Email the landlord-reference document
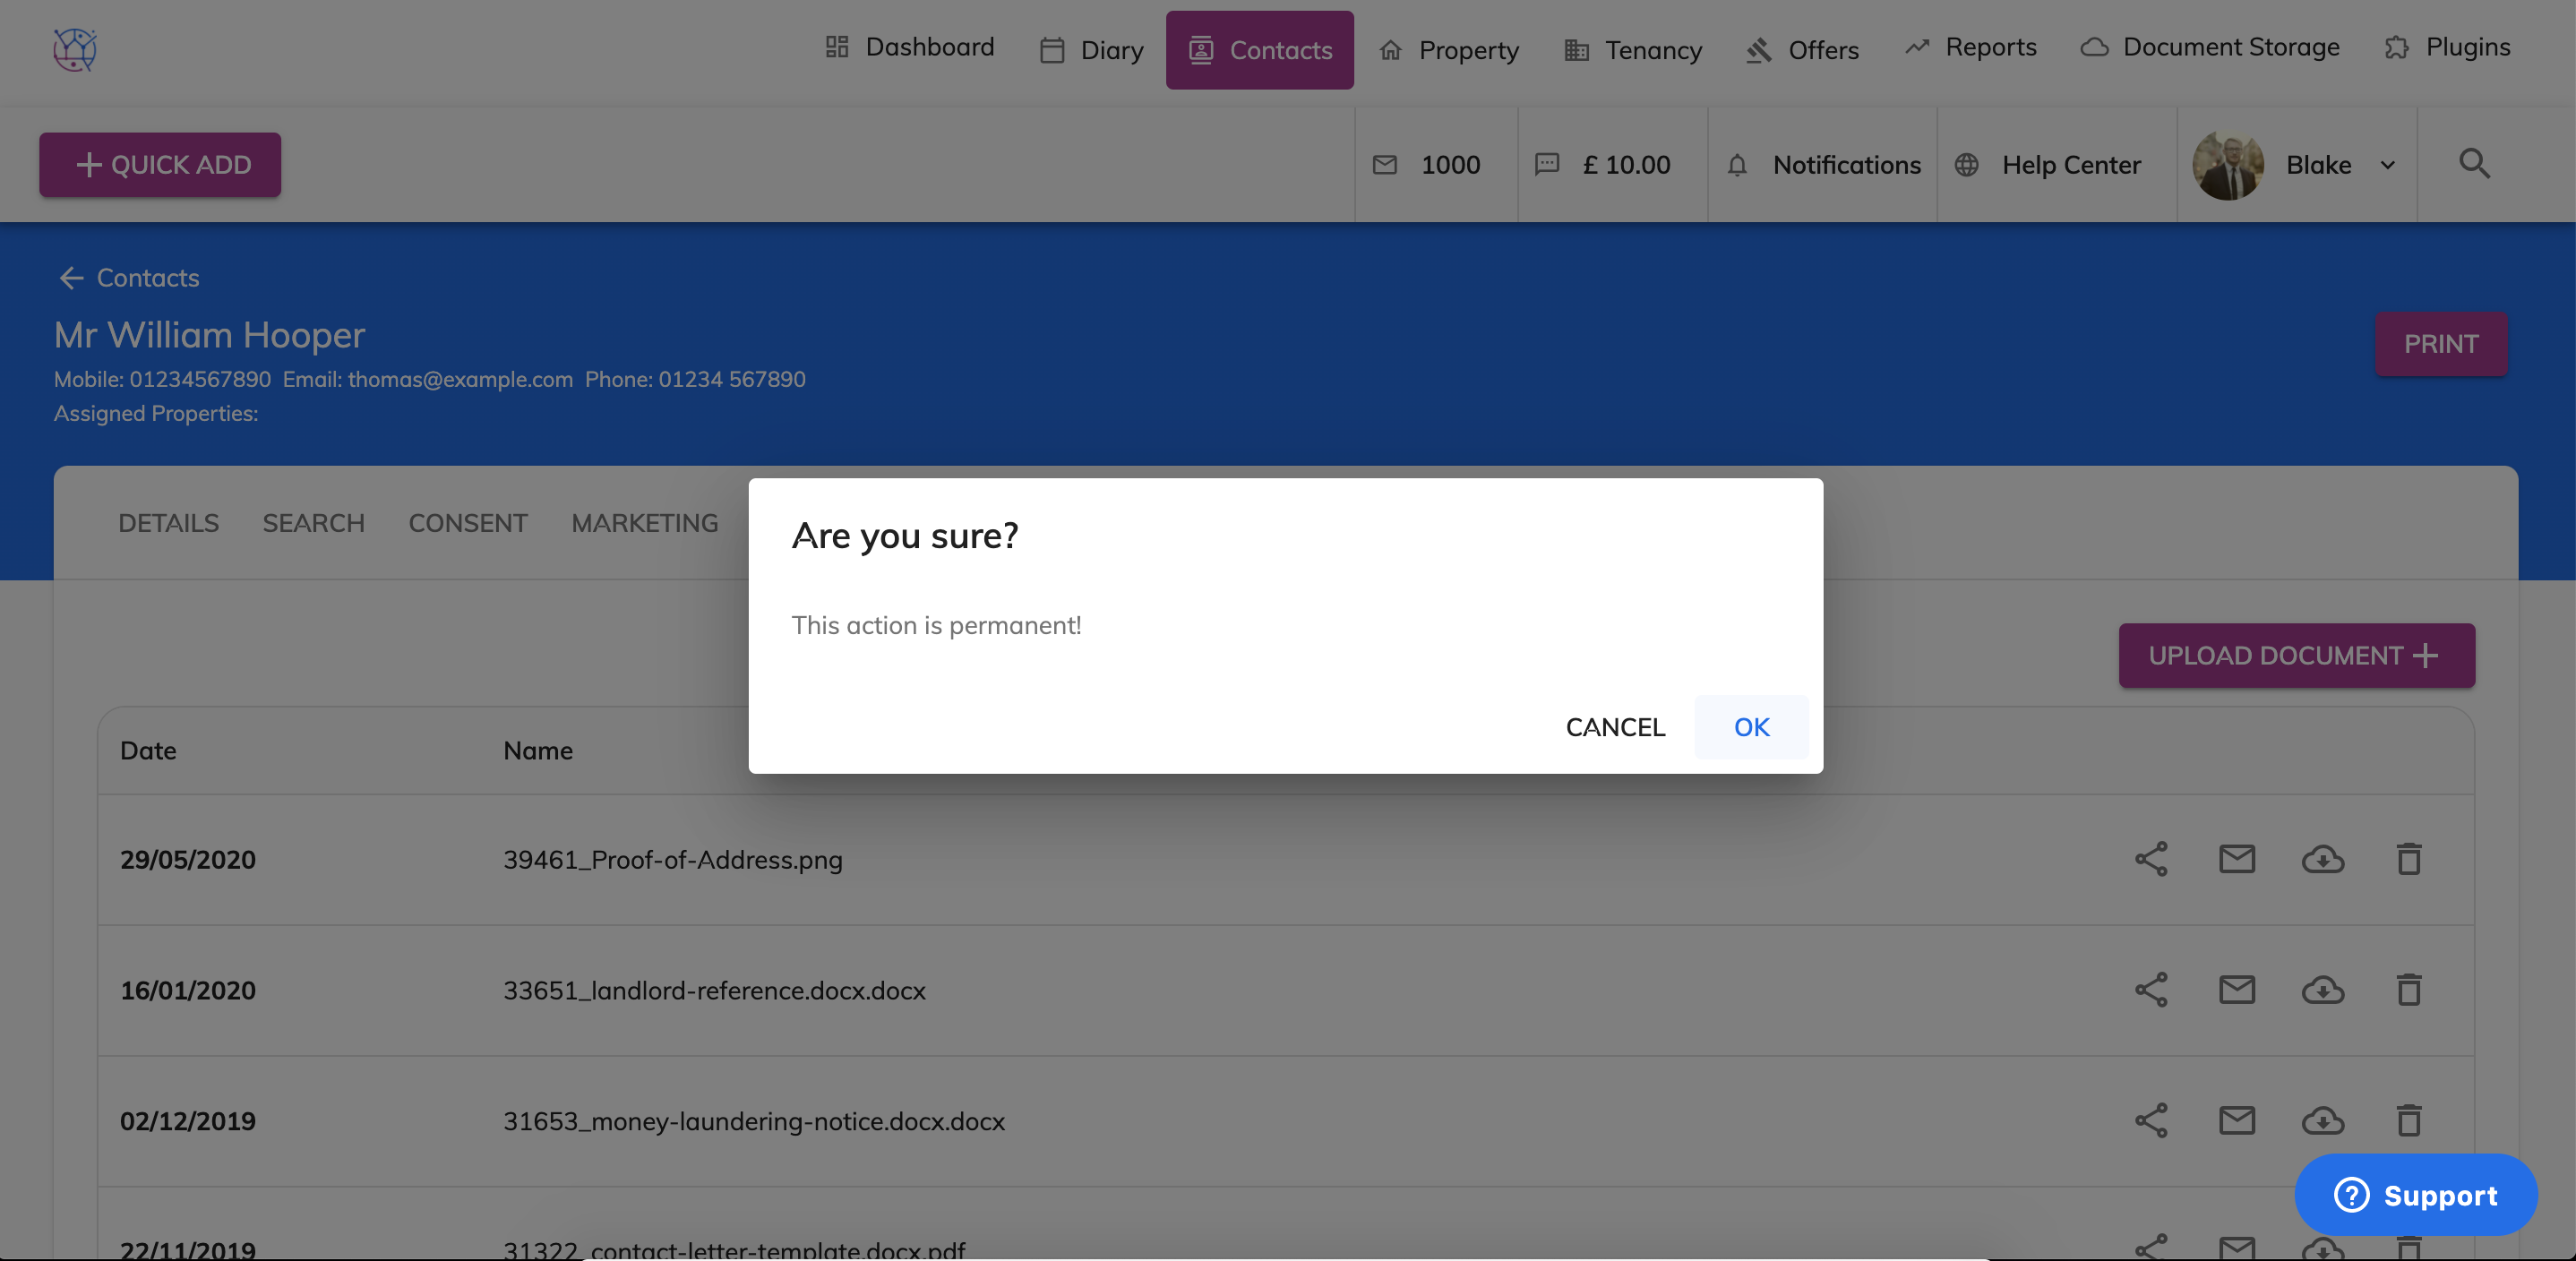Viewport: 2576px width, 1261px height. (2237, 990)
